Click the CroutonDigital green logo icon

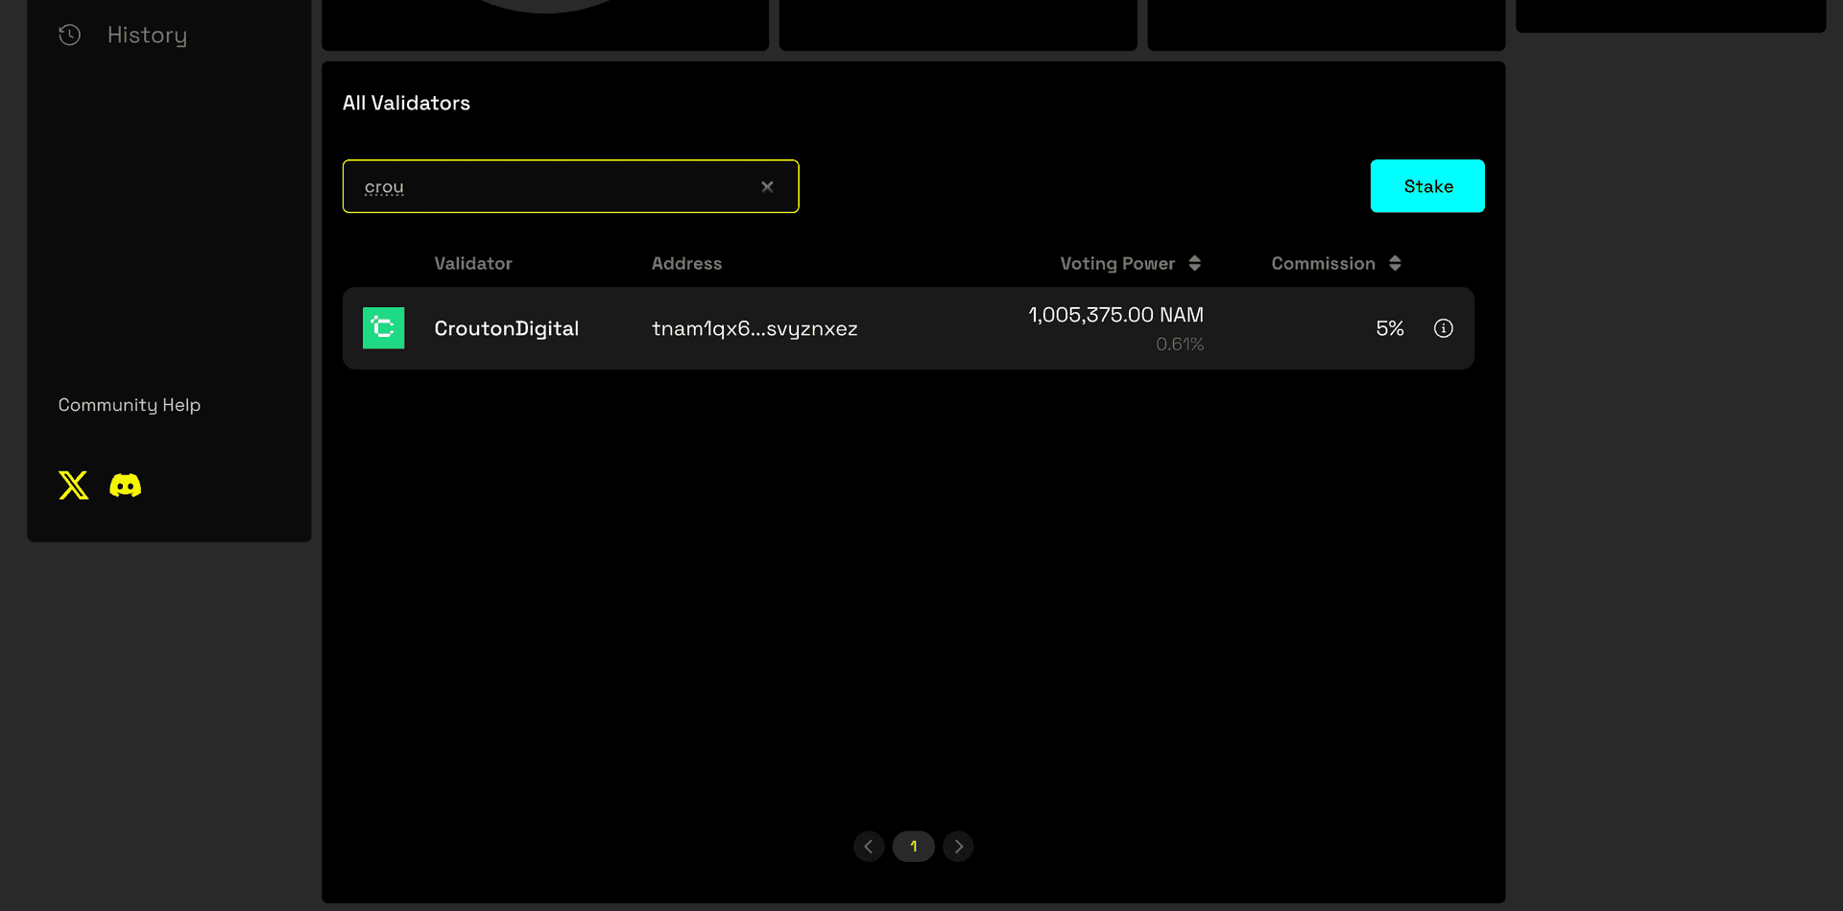383,328
